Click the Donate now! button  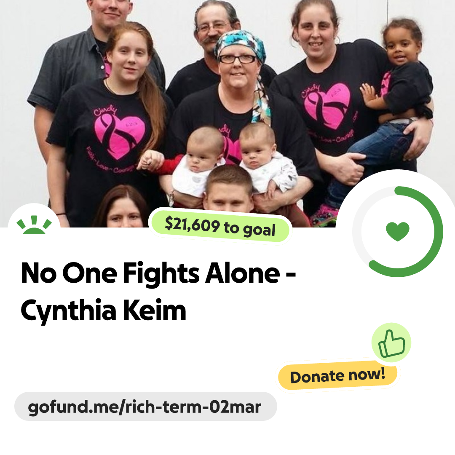point(338,376)
